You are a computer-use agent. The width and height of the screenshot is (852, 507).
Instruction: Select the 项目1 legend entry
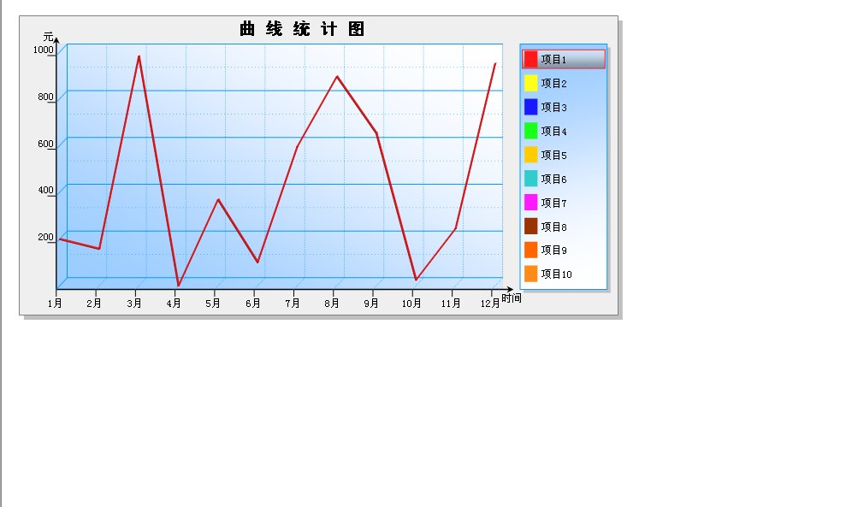[564, 59]
